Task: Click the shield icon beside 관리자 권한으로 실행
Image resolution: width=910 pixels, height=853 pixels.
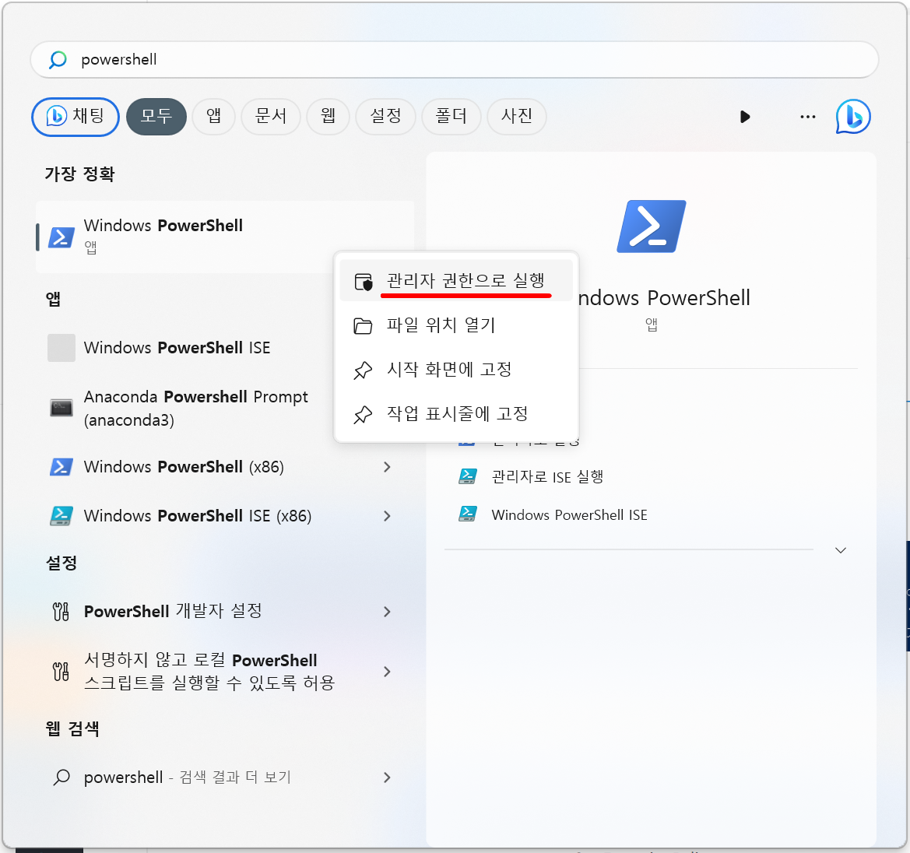Action: point(364,282)
